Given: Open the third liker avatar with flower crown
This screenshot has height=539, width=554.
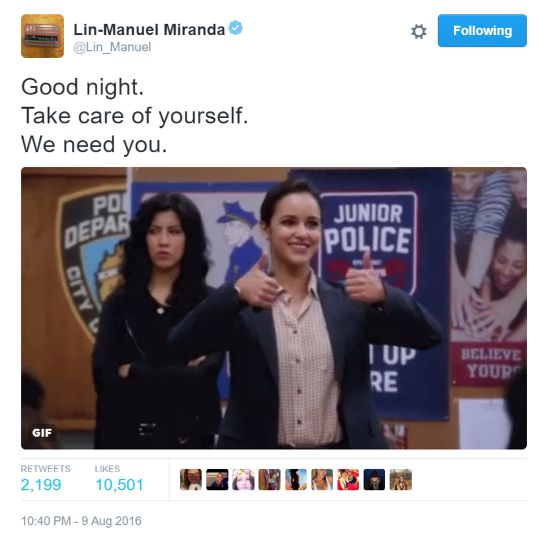Looking at the screenshot, I should [x=244, y=480].
